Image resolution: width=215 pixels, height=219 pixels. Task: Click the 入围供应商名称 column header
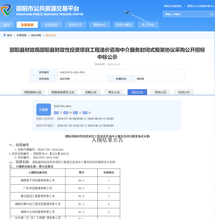pyautogui.click(x=38, y=173)
